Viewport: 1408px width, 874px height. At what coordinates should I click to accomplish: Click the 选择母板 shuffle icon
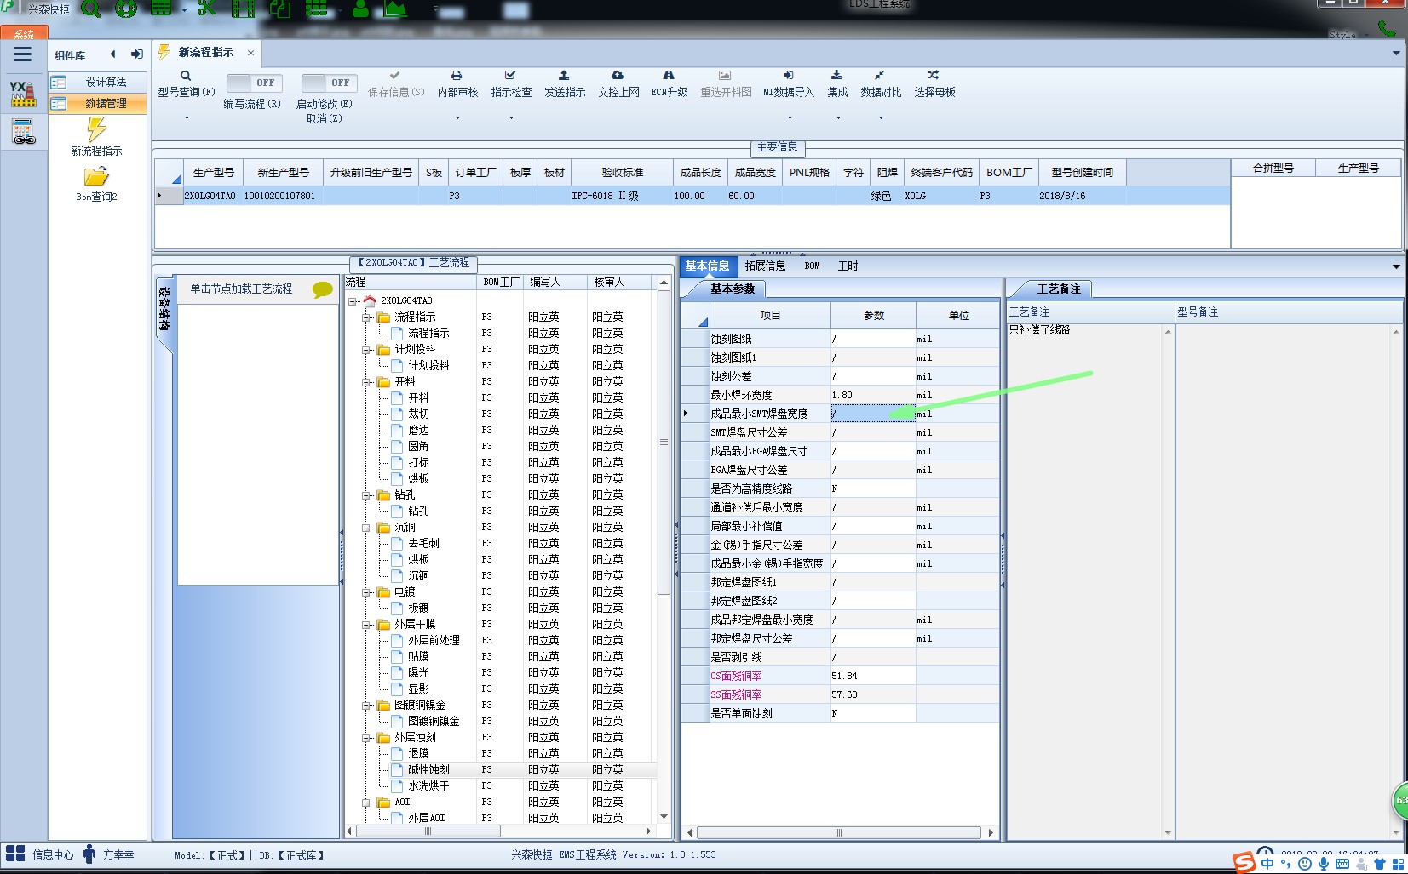point(934,76)
